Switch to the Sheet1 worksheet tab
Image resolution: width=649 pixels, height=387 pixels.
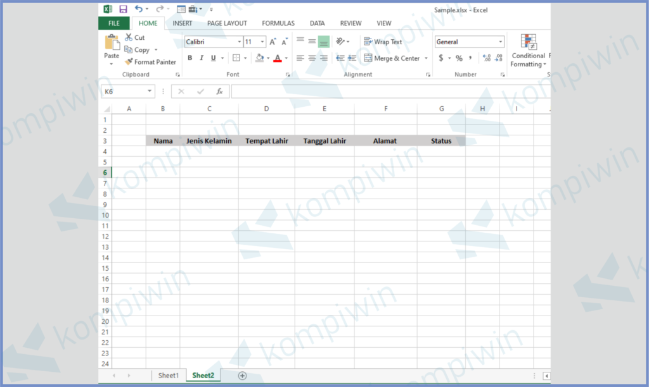168,376
